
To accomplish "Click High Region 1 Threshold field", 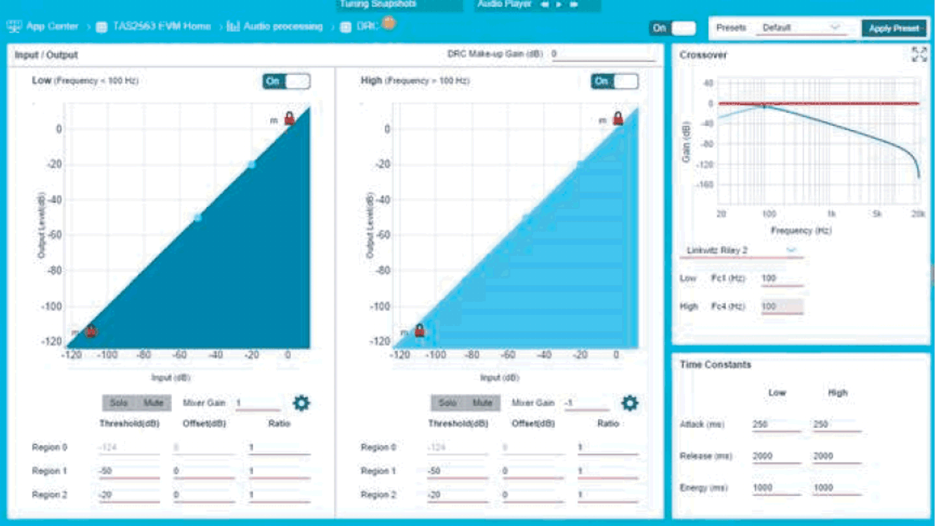I will point(458,471).
